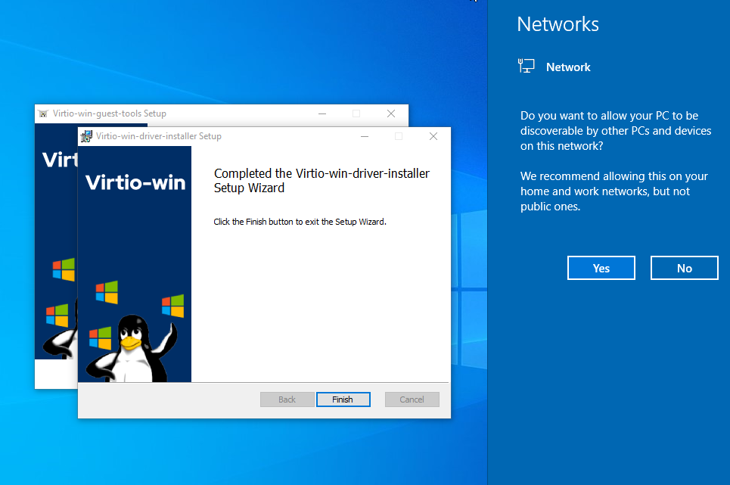The width and height of the screenshot is (730, 485).
Task: Minimize the Virtio-win-guest-tools Setup window
Action: (322, 113)
